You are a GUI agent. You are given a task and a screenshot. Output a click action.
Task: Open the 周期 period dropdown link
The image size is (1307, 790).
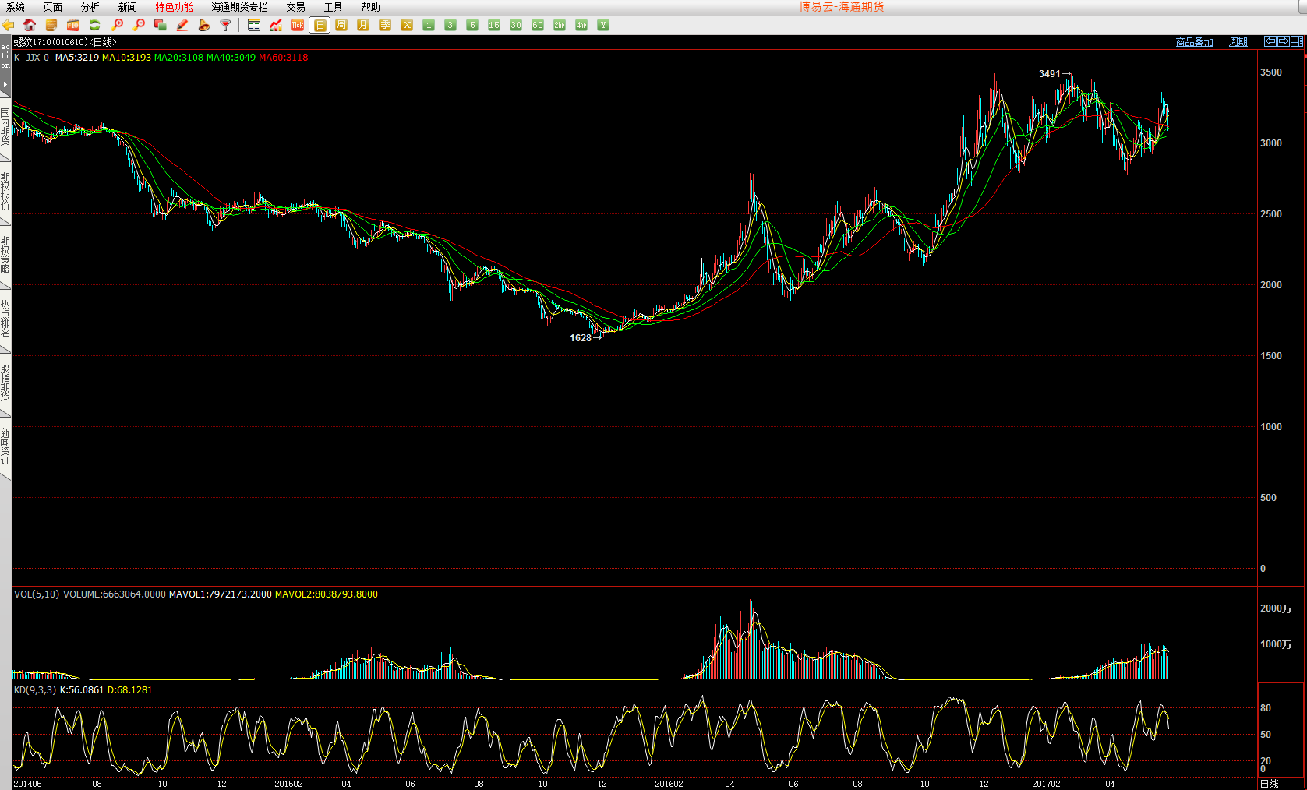[x=1238, y=42]
